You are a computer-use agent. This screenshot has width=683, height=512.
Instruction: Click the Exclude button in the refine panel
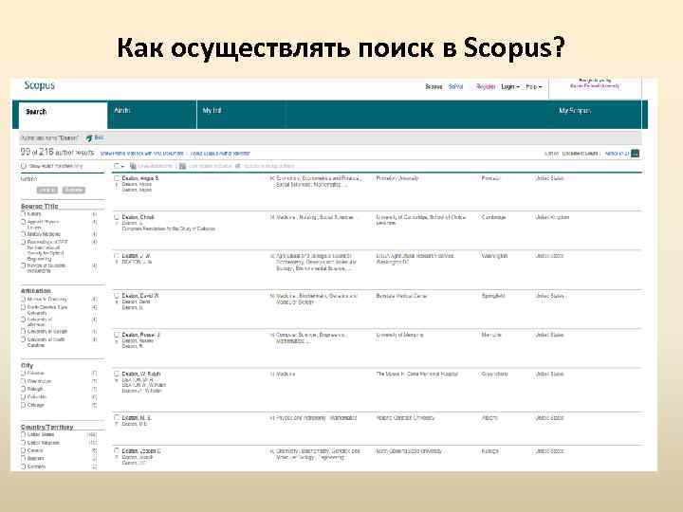74,190
